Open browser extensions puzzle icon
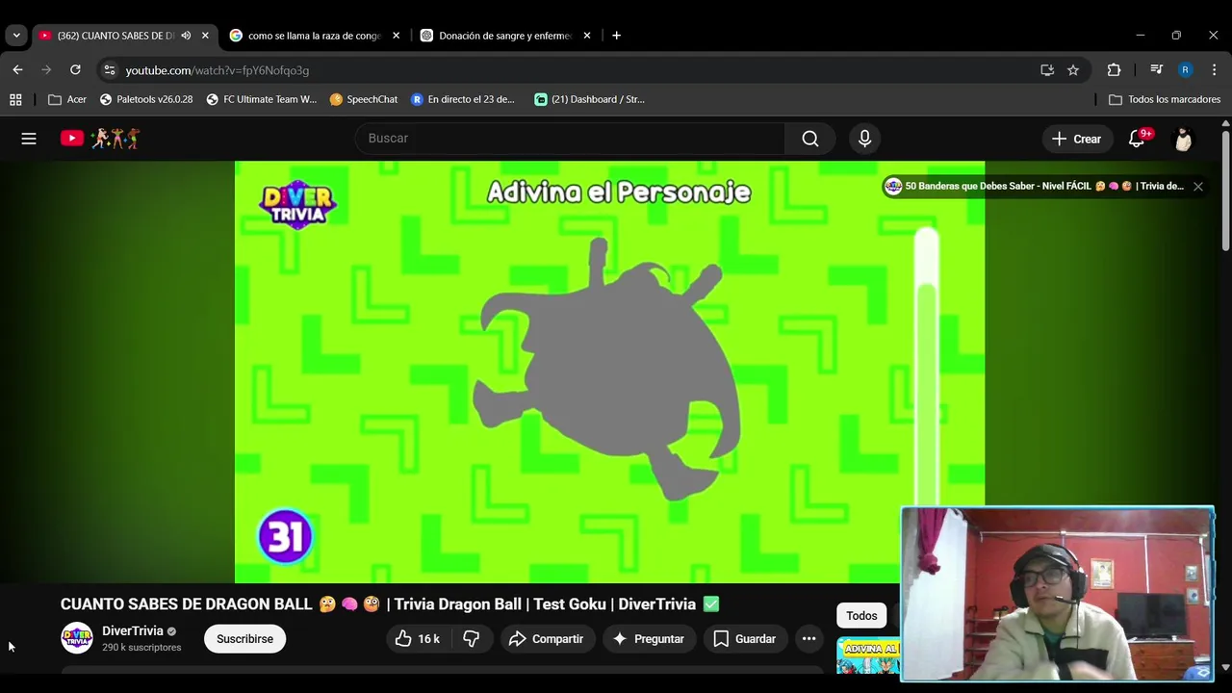This screenshot has width=1232, height=693. (x=1114, y=70)
